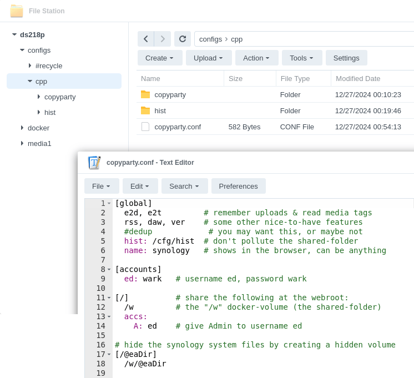Open File Station Settings
Viewport: 414px width, 378px height.
coord(346,58)
